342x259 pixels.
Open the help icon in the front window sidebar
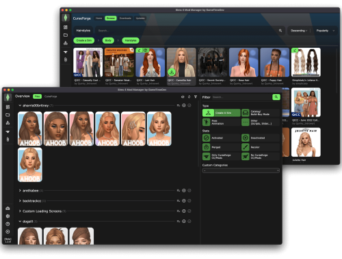point(8,224)
